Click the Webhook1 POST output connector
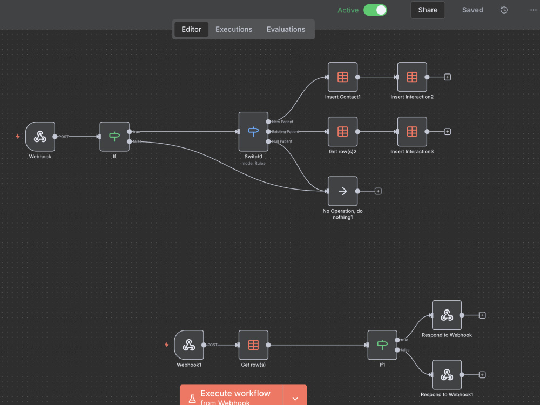The width and height of the screenshot is (540, 405). click(204, 345)
